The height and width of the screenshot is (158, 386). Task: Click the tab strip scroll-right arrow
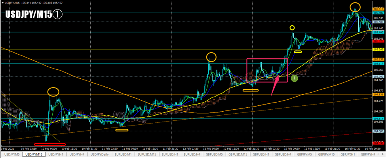click(x=384, y=154)
